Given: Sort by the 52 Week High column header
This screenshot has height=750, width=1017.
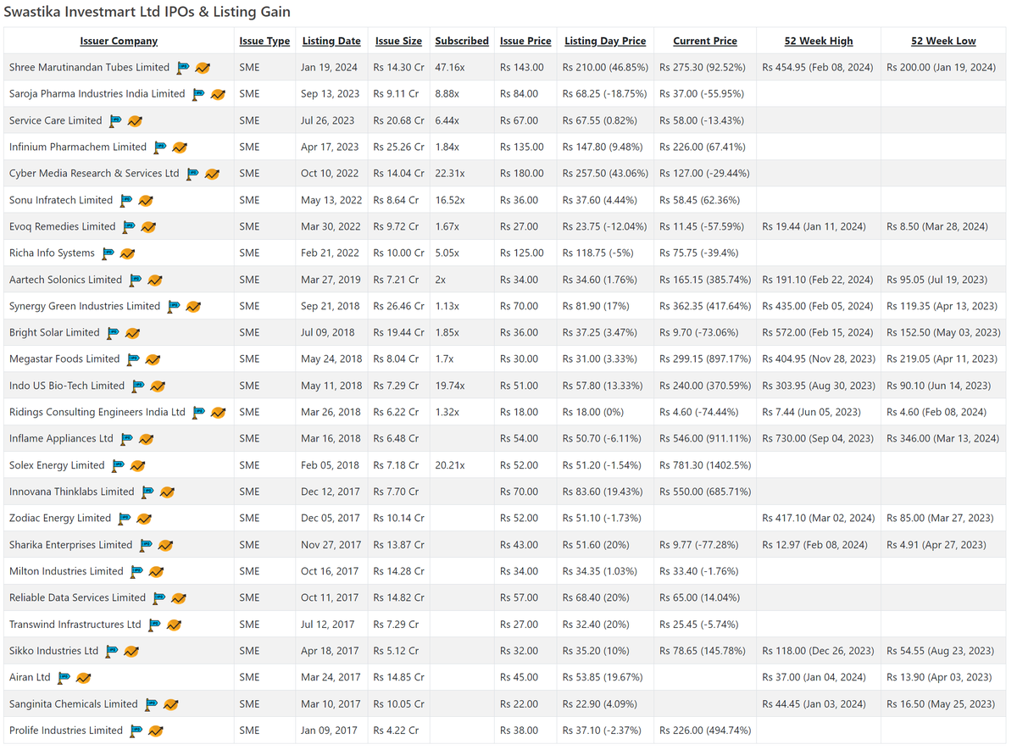Looking at the screenshot, I should [x=819, y=41].
